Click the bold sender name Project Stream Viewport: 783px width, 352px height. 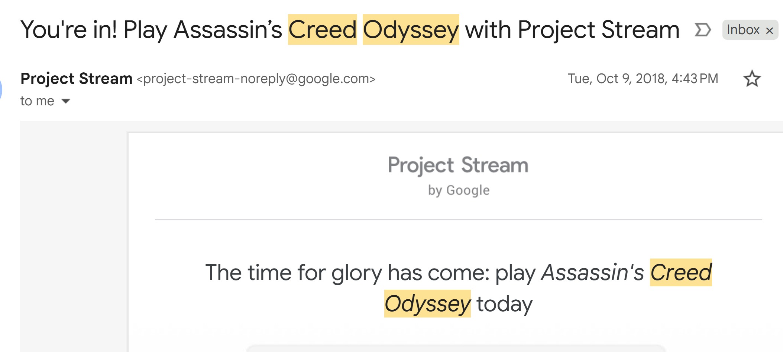coord(76,79)
